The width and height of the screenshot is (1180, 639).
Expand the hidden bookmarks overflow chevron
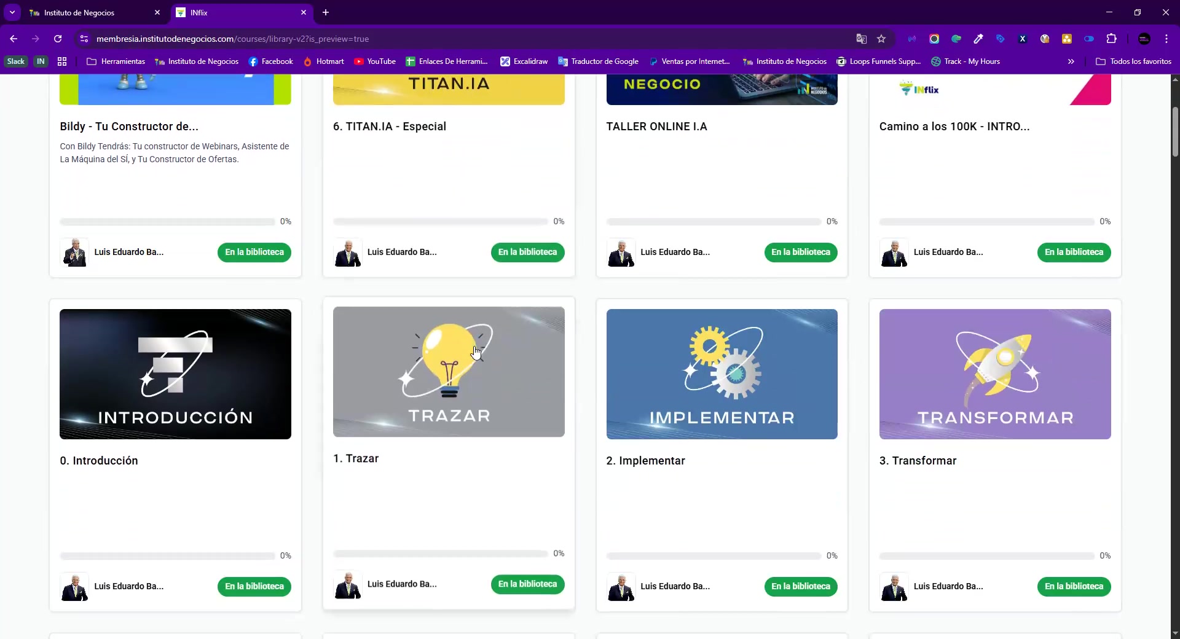click(x=1071, y=61)
